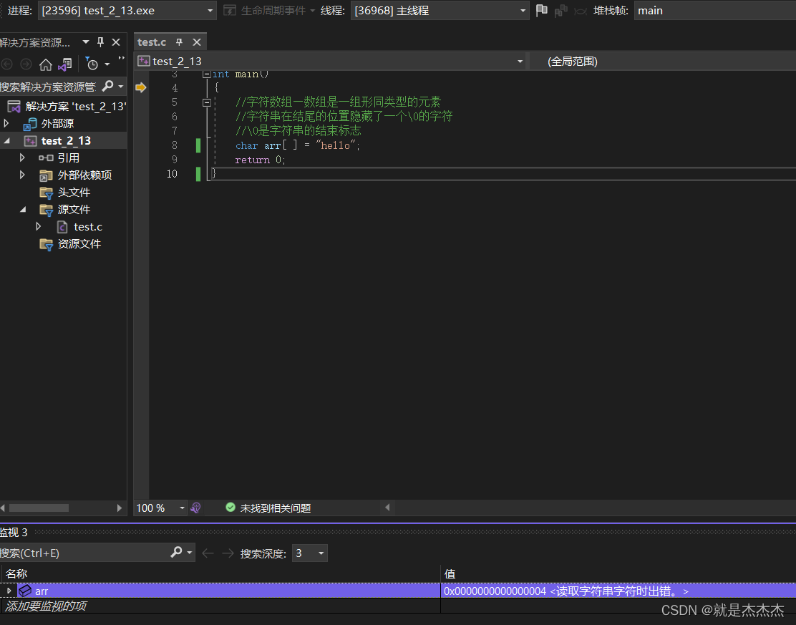Open the pending changes filter dropdown arrow

pos(107,64)
